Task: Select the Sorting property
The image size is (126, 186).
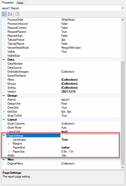Action: [11, 87]
